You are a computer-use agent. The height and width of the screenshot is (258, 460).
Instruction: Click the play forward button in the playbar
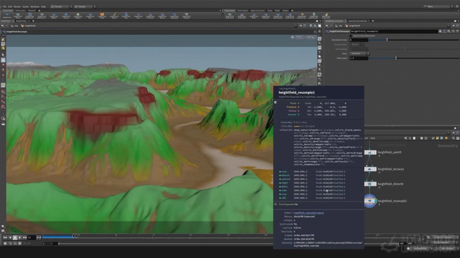(x=20, y=238)
